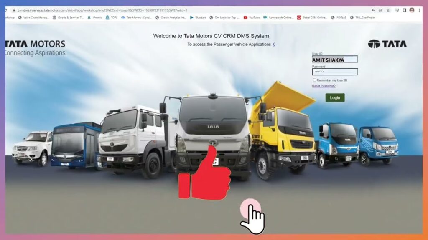Open the reading list icon
The width and height of the screenshot is (428, 240).
397,10
